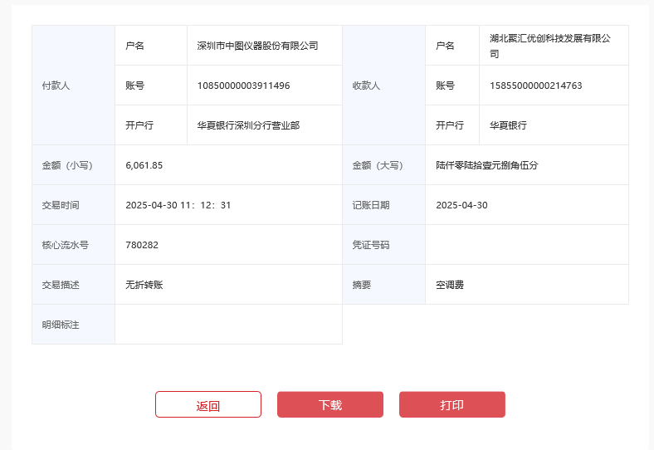Click payee name 湖北聚汇优创科技发展有限公司
The width and height of the screenshot is (654, 450).
[x=549, y=46]
